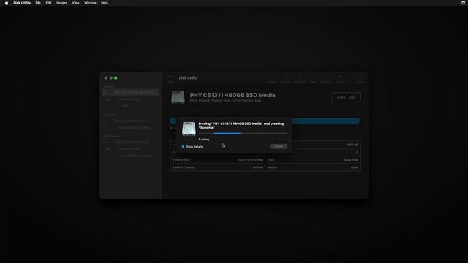
Task: Click the disk0 device value
Action: (x=354, y=167)
